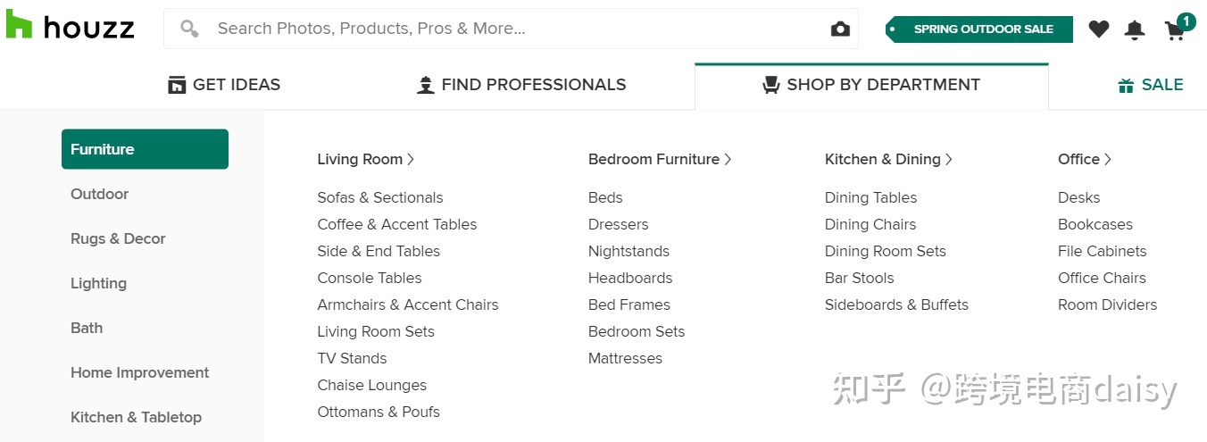Open notifications bell icon
Image resolution: width=1207 pixels, height=442 pixels.
tap(1134, 30)
